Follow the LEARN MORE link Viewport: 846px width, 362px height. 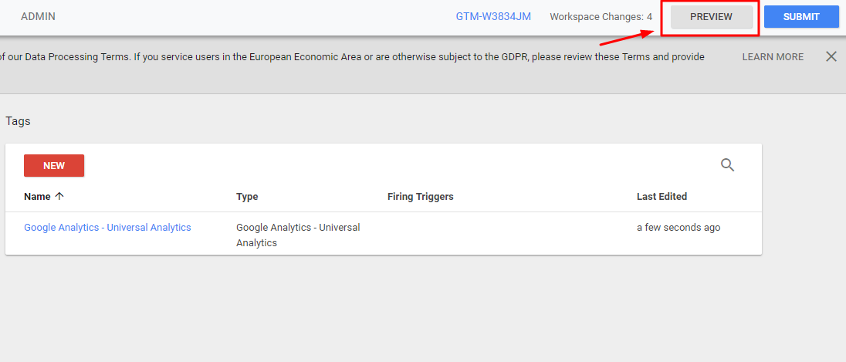coord(773,56)
